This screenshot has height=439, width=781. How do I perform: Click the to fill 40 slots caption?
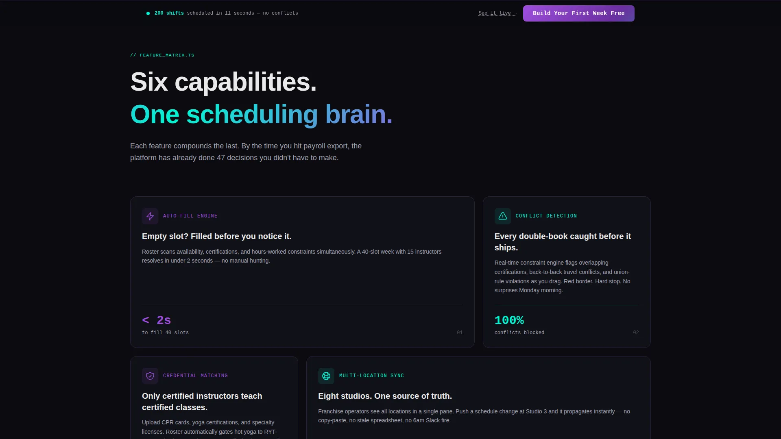tap(165, 333)
